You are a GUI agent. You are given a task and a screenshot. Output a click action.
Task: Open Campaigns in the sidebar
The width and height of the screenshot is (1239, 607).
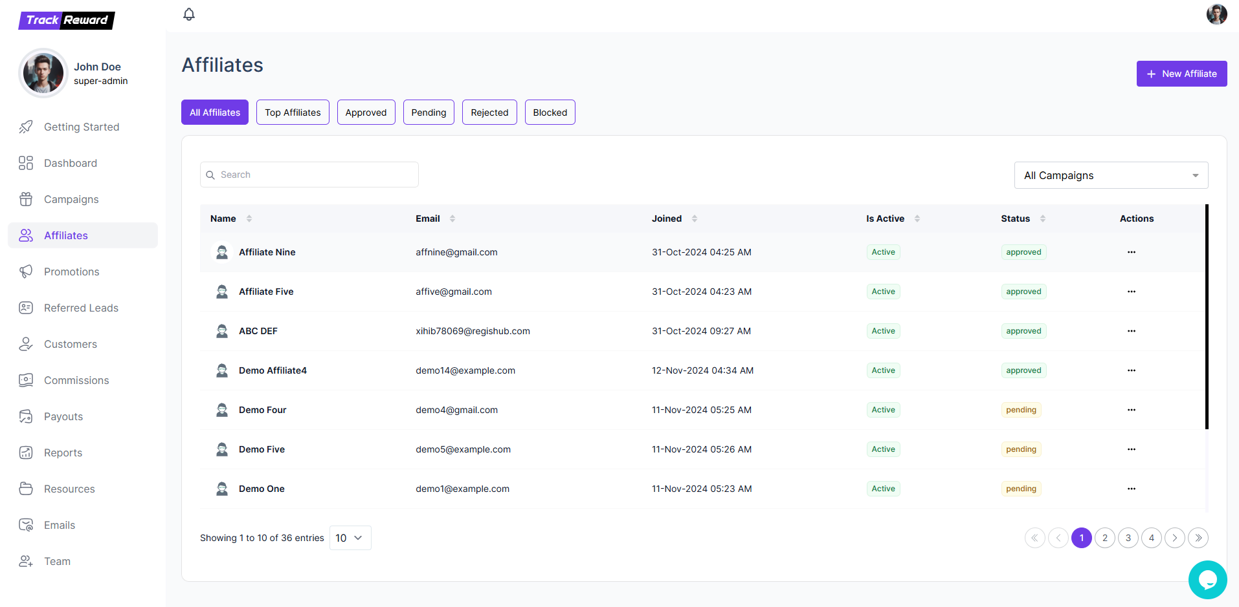tap(82, 199)
